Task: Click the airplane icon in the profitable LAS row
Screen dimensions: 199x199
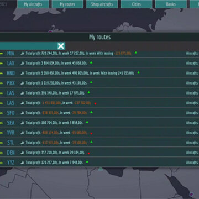Action: point(22,93)
